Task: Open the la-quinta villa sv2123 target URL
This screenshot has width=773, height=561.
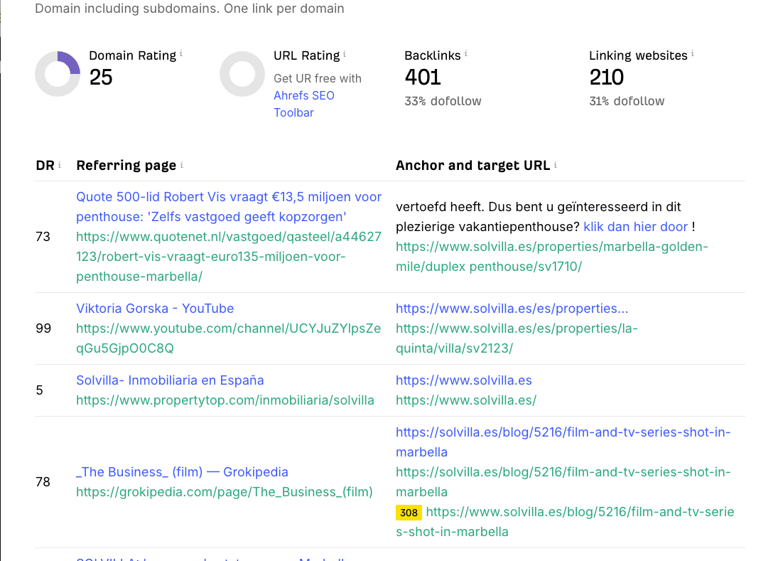Action: pyautogui.click(x=517, y=338)
